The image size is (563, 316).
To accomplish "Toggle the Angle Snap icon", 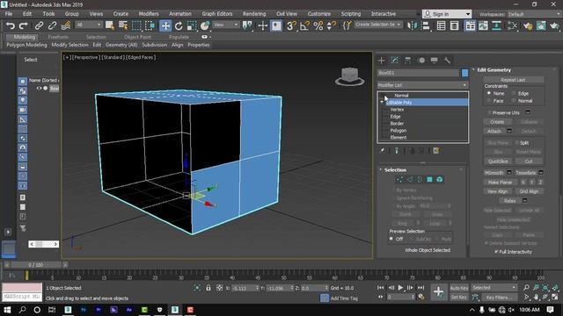I will 304,25.
